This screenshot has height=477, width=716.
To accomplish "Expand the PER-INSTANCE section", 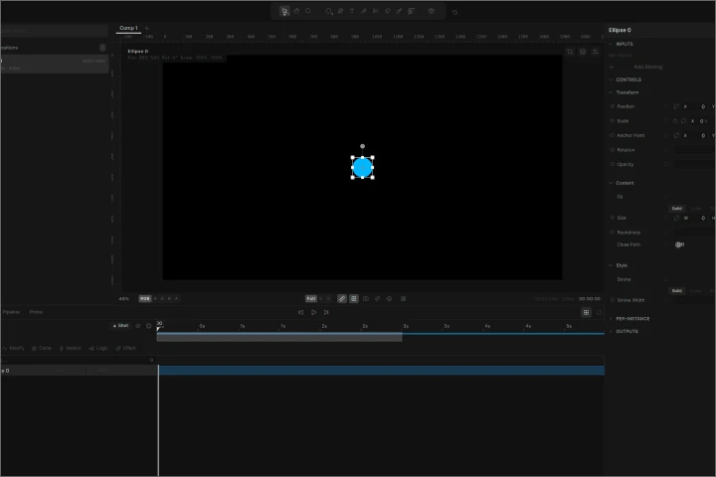I will [x=632, y=319].
